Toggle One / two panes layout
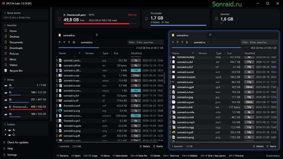 click(x=213, y=156)
